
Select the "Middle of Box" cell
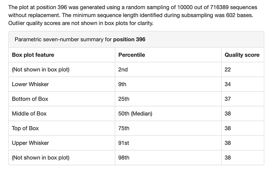[29, 114]
